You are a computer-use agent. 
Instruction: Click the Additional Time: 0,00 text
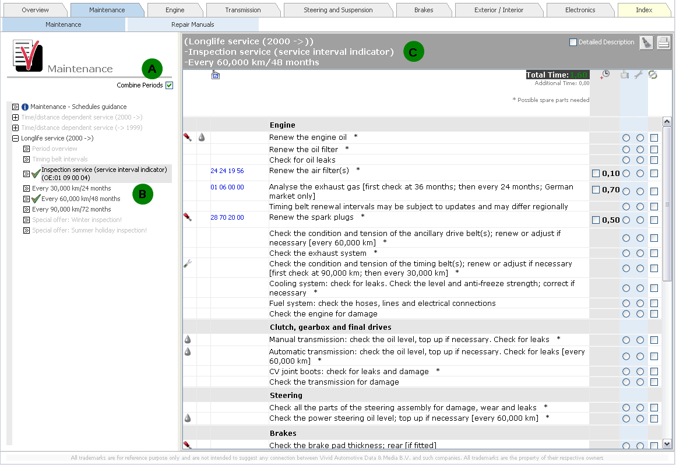(562, 83)
